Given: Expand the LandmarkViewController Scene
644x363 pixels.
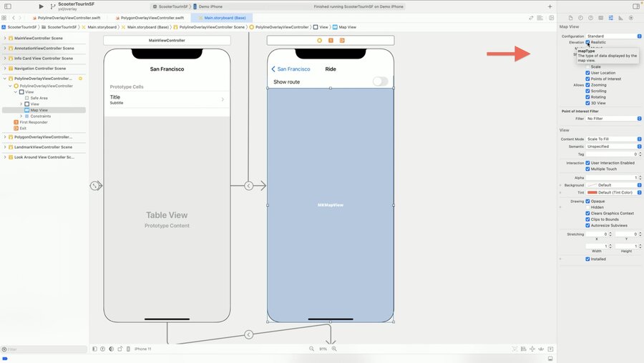Looking at the screenshot, I should (x=5, y=146).
